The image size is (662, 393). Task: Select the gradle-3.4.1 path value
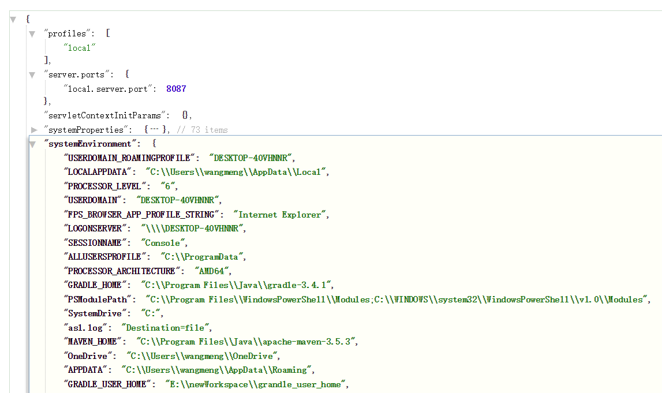(x=235, y=285)
